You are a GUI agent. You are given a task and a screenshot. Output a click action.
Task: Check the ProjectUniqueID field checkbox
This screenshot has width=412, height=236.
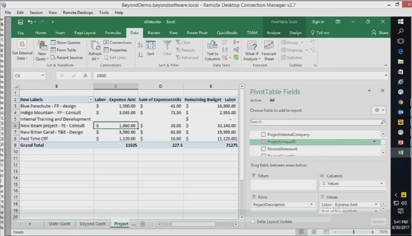click(x=263, y=142)
